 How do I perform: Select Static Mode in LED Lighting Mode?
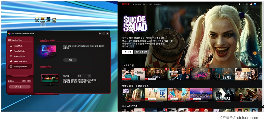pos(20,46)
